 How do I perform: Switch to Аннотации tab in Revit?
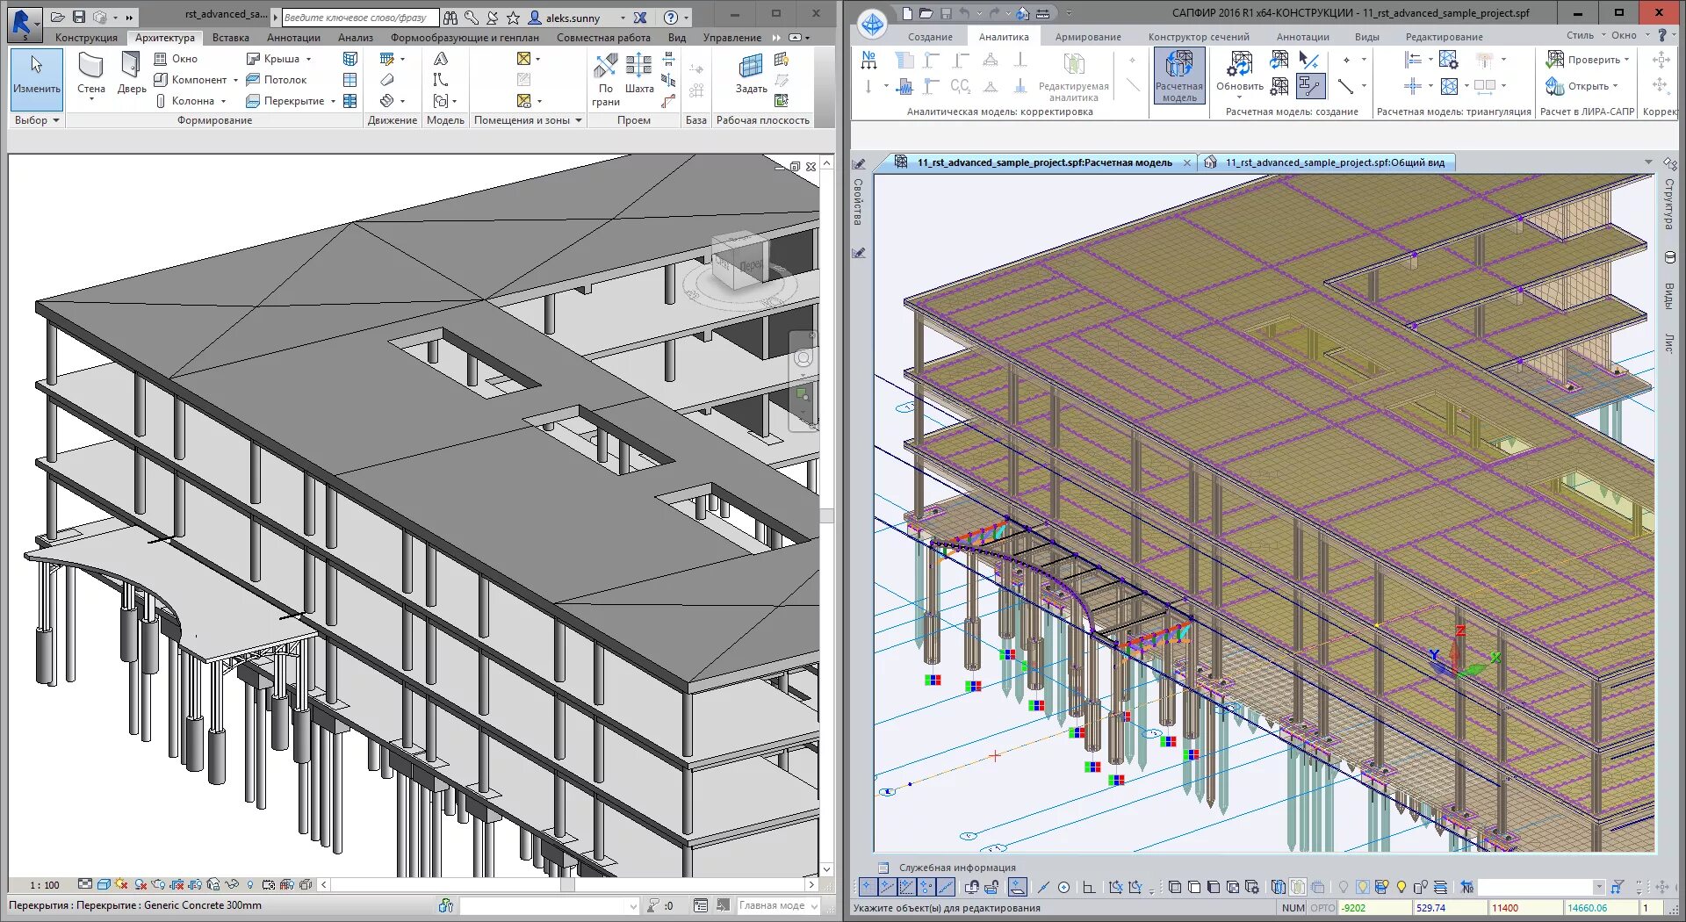tap(293, 38)
